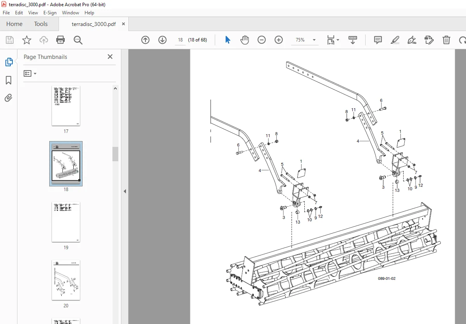Open the Window menu
This screenshot has width=466, height=324.
71,13
